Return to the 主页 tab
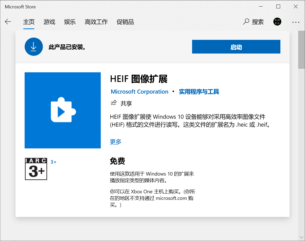The width and height of the screenshot is (305, 241). tap(29, 22)
